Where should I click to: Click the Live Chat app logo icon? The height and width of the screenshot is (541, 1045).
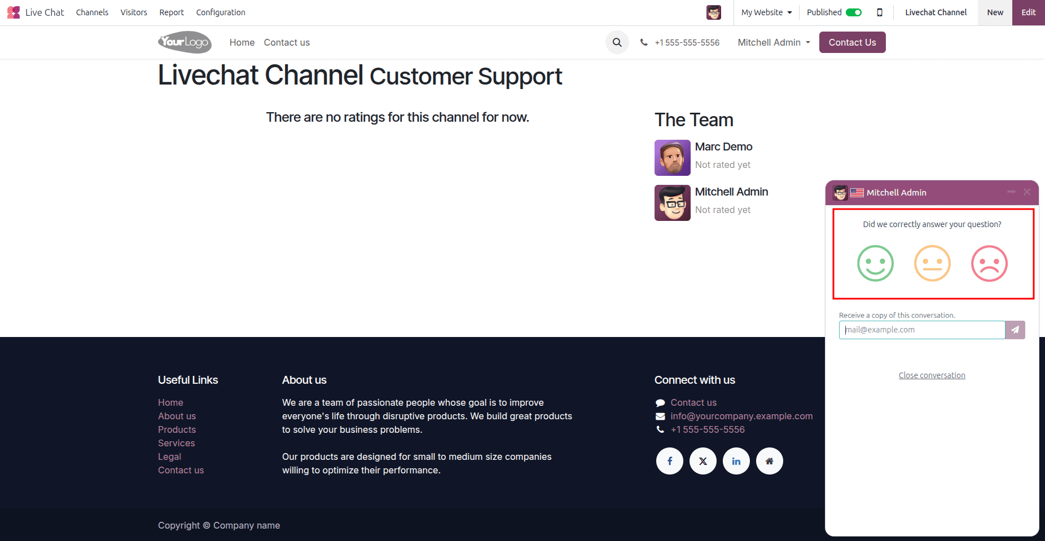14,12
